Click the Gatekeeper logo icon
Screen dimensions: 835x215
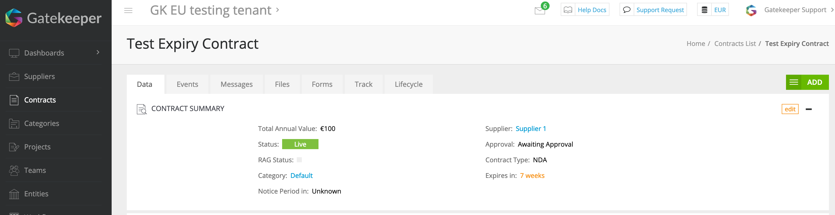14,18
